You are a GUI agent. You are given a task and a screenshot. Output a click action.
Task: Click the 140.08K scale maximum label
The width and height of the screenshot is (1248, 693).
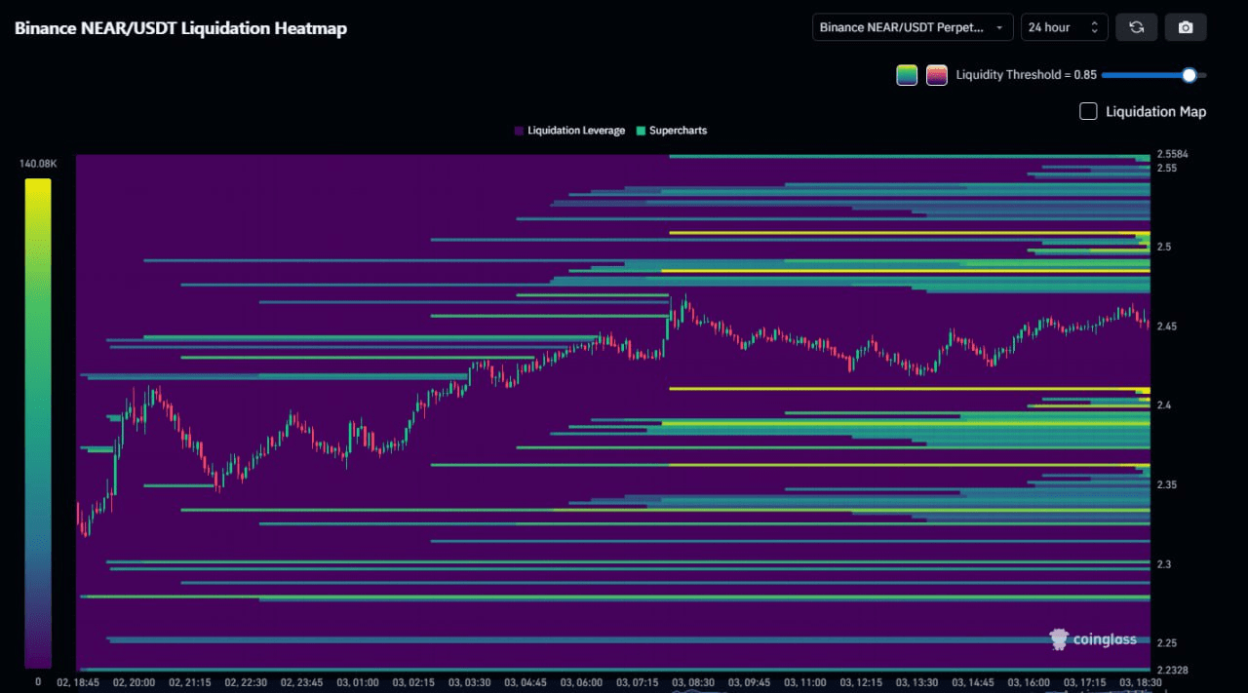(x=38, y=164)
